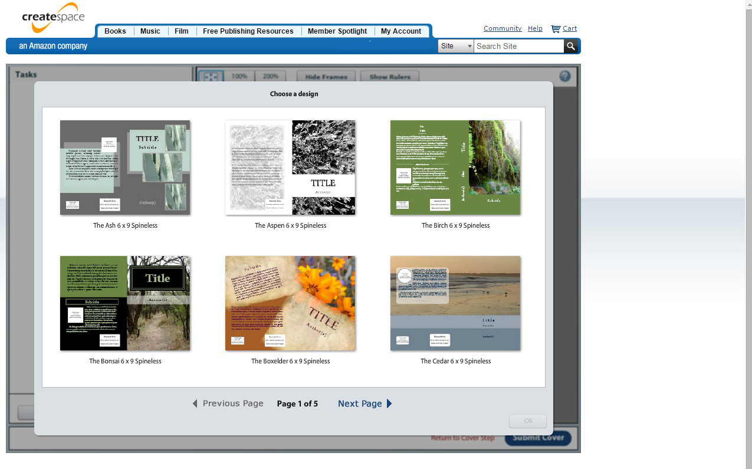Select The Boxelder flower cover design
This screenshot has height=469, width=752.
tap(290, 303)
